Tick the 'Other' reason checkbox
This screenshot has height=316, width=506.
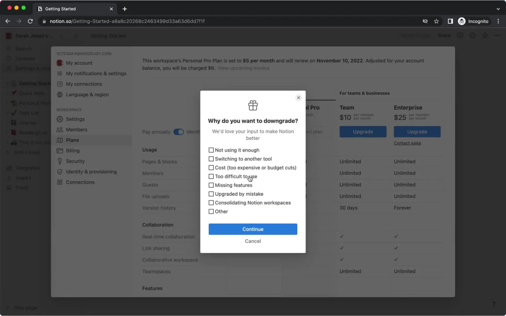(x=211, y=212)
